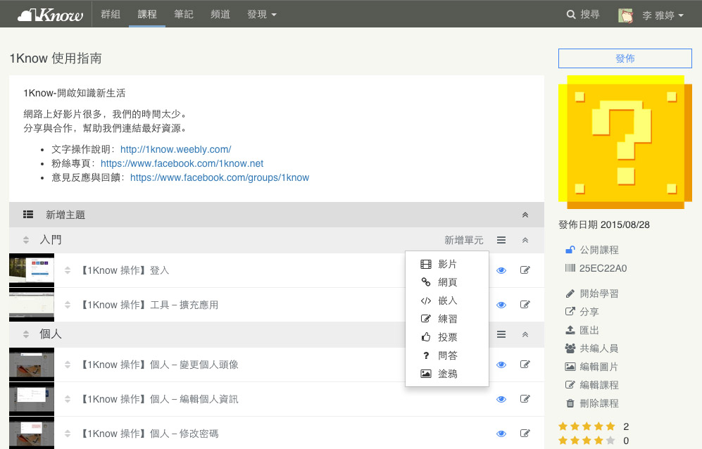Screen dimensions: 702x449
Task: Open the 工具－擴充應用 unit thumbnail
Action: point(32,305)
